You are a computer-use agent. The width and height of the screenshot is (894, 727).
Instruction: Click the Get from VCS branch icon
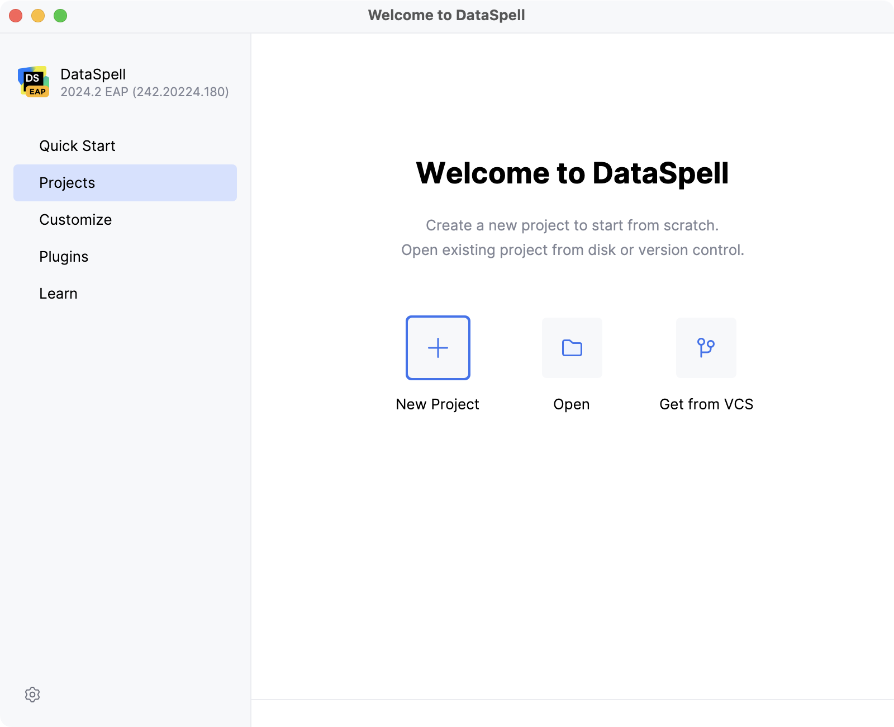[706, 347]
